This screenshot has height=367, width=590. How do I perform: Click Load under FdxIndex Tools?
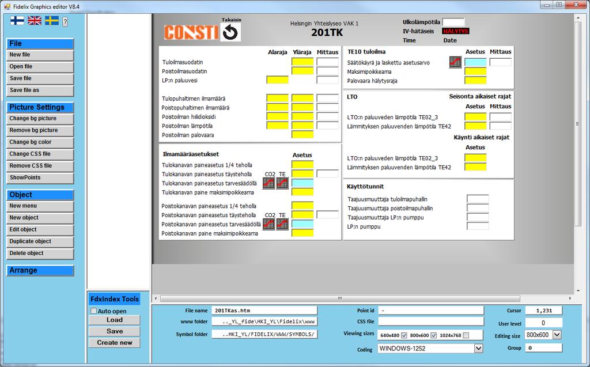click(x=115, y=320)
